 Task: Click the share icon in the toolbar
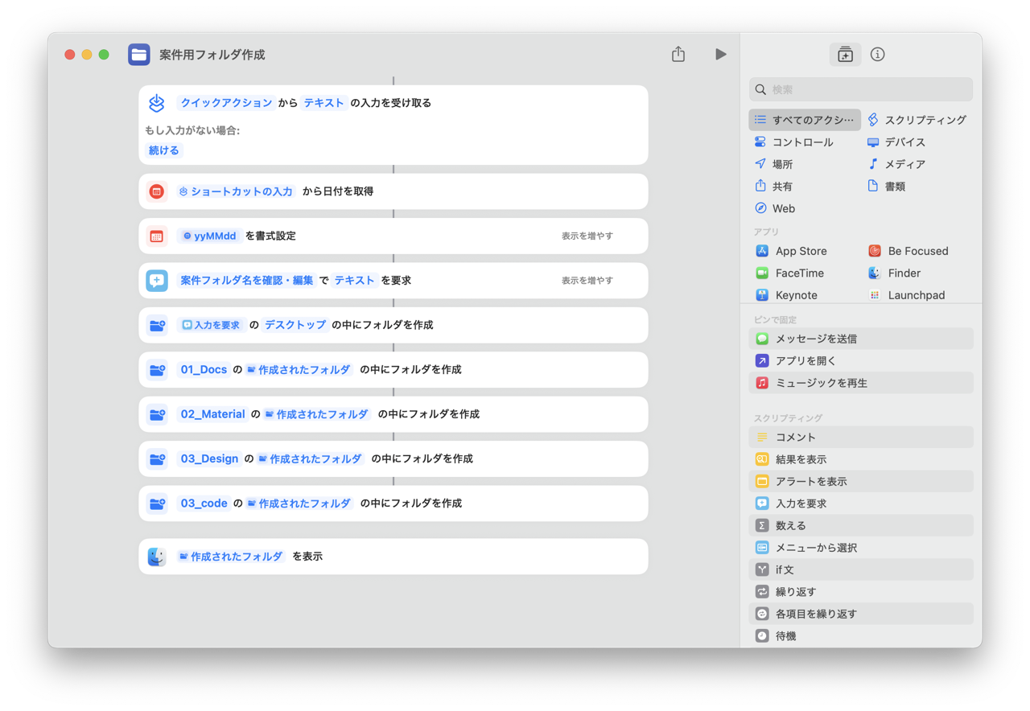678,54
